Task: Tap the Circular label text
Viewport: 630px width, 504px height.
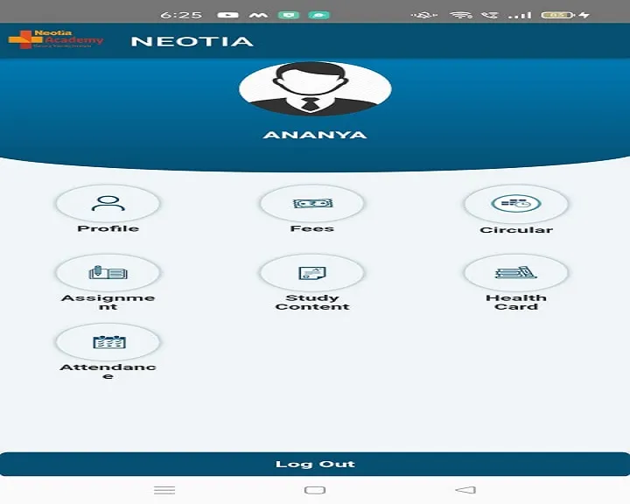Action: coord(516,230)
